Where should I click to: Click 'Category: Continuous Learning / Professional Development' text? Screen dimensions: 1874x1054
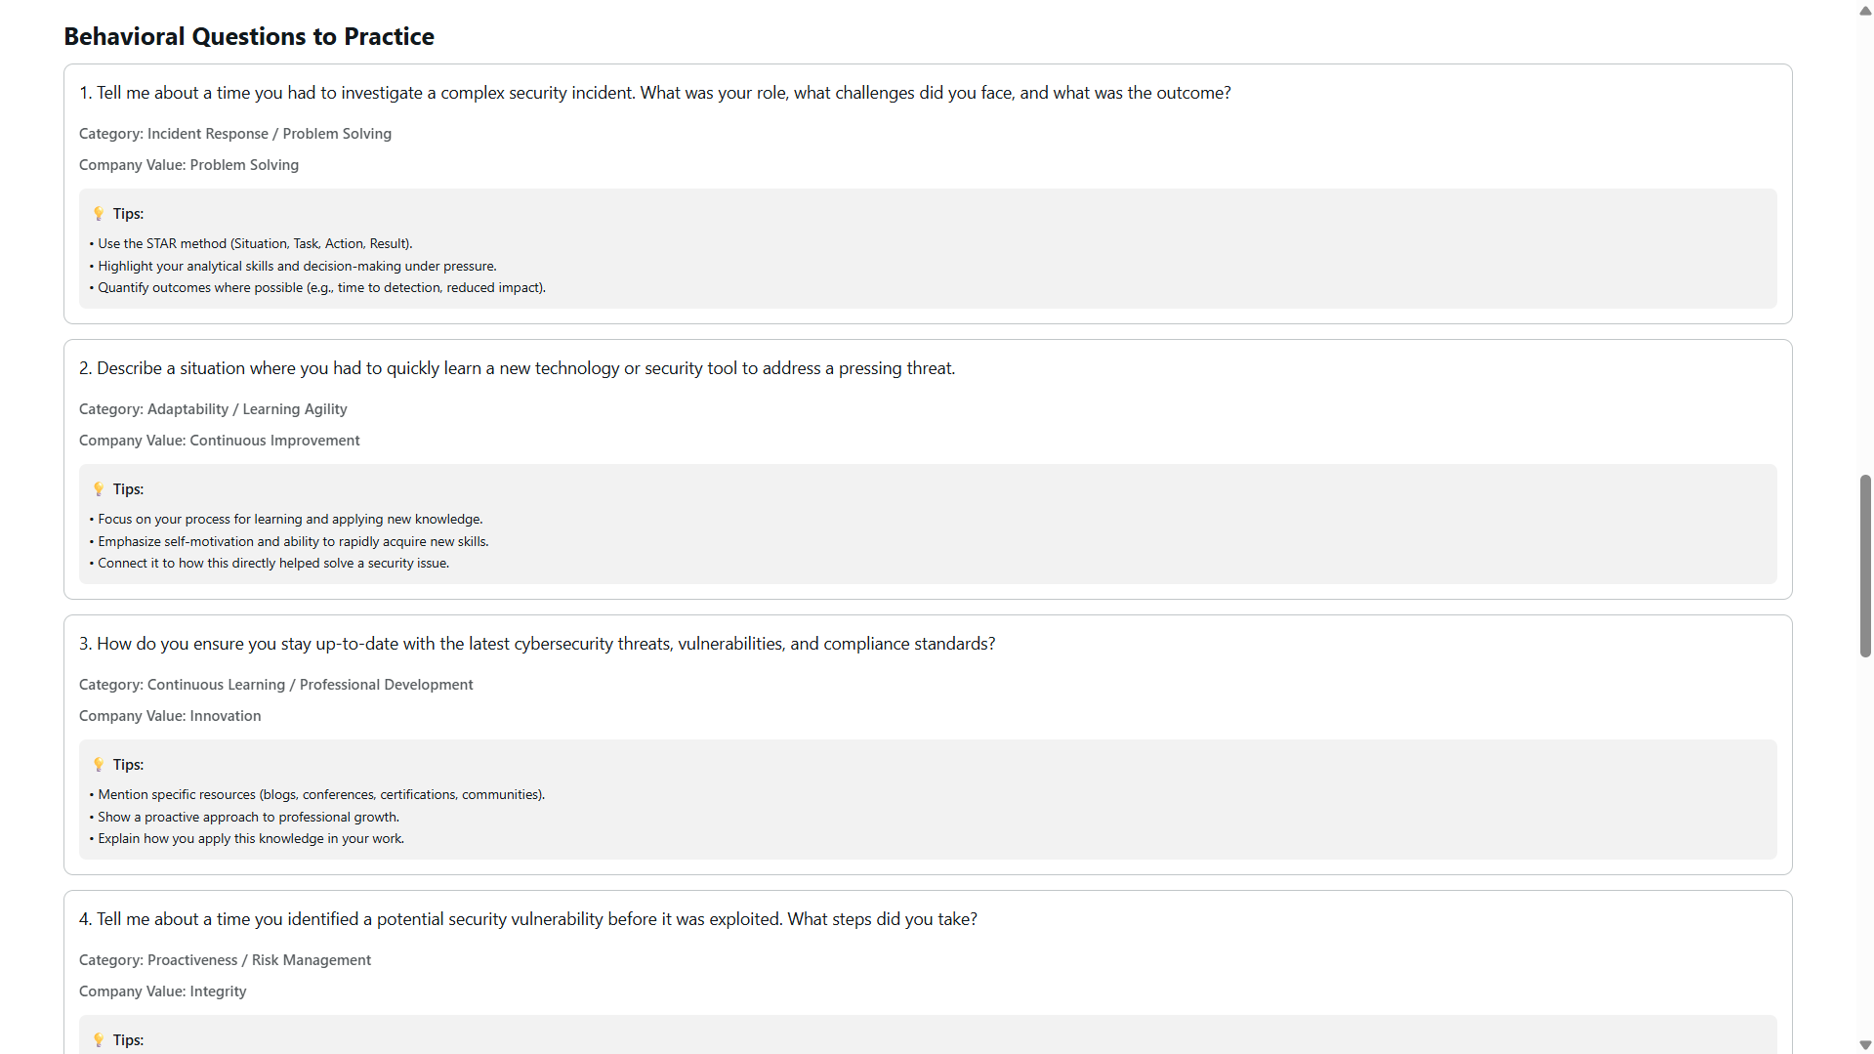[x=276, y=685]
